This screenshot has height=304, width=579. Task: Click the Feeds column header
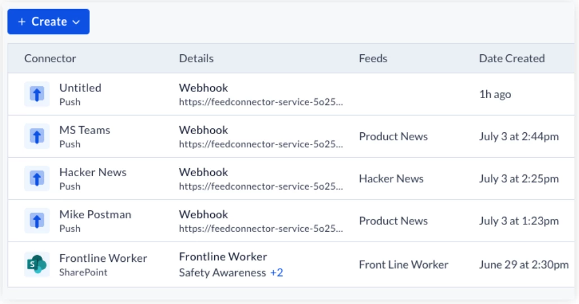(373, 58)
